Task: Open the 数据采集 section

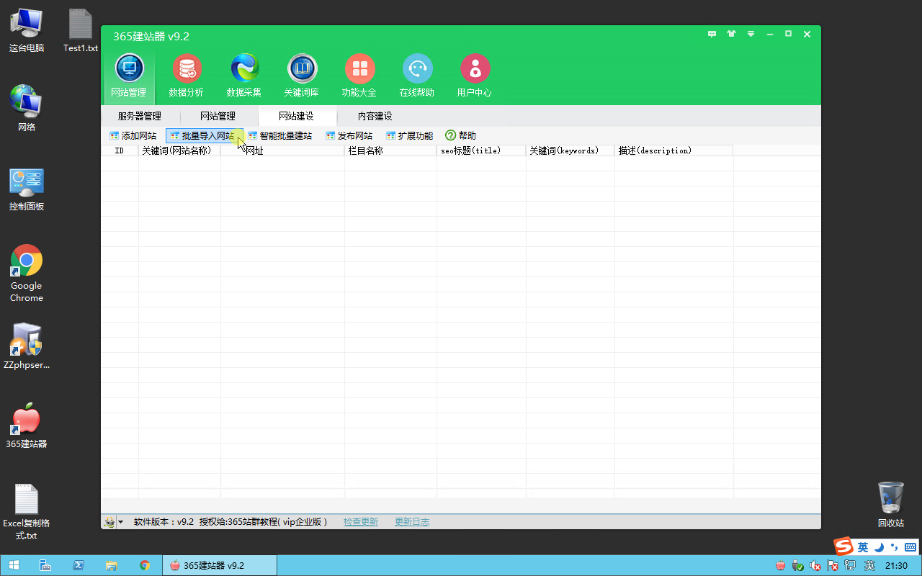Action: click(x=244, y=77)
